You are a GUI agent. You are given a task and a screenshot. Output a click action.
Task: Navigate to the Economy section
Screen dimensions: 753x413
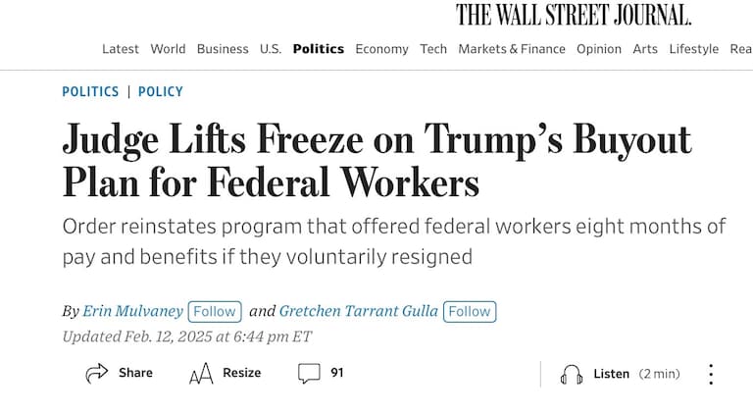pyautogui.click(x=381, y=49)
